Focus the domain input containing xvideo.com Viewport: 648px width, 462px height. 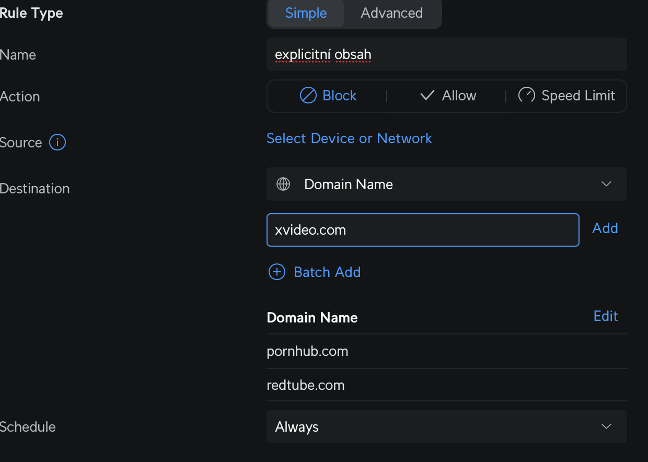[x=423, y=230]
